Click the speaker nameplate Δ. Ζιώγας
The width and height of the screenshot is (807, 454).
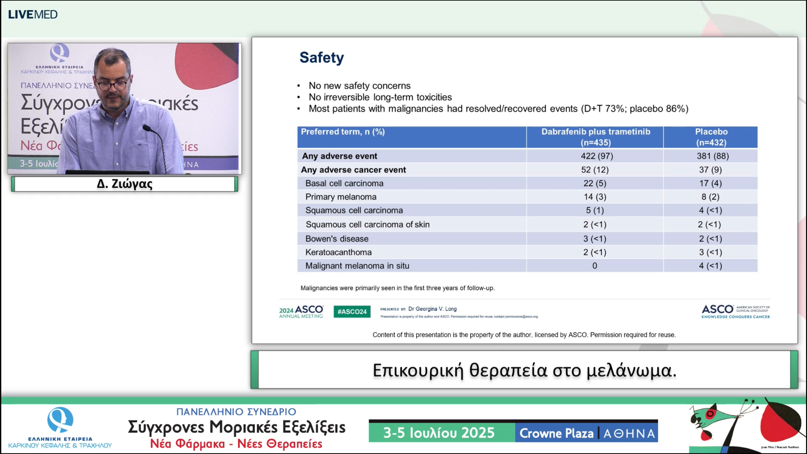coord(125,184)
